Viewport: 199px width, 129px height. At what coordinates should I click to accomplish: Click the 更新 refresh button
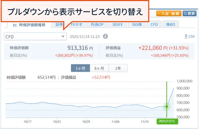coord(190,13)
